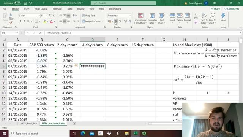This screenshot has height=137, width=243.
Task: Click cell B5 value 1.16%
Action: [41, 66]
